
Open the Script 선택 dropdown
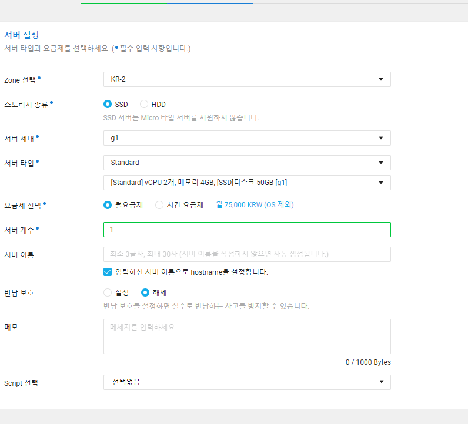[247, 382]
